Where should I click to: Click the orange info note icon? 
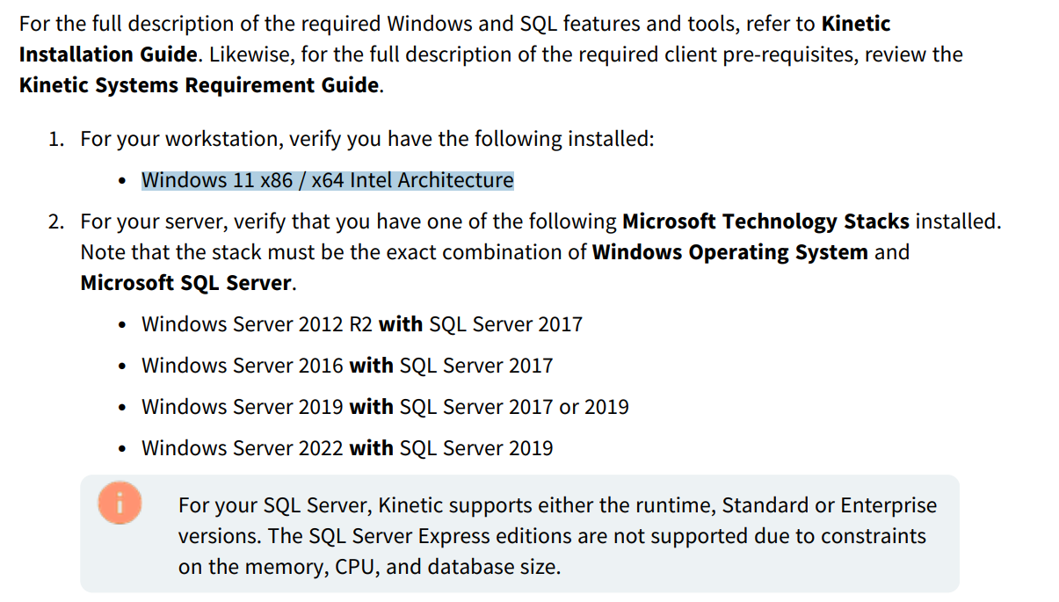point(121,504)
